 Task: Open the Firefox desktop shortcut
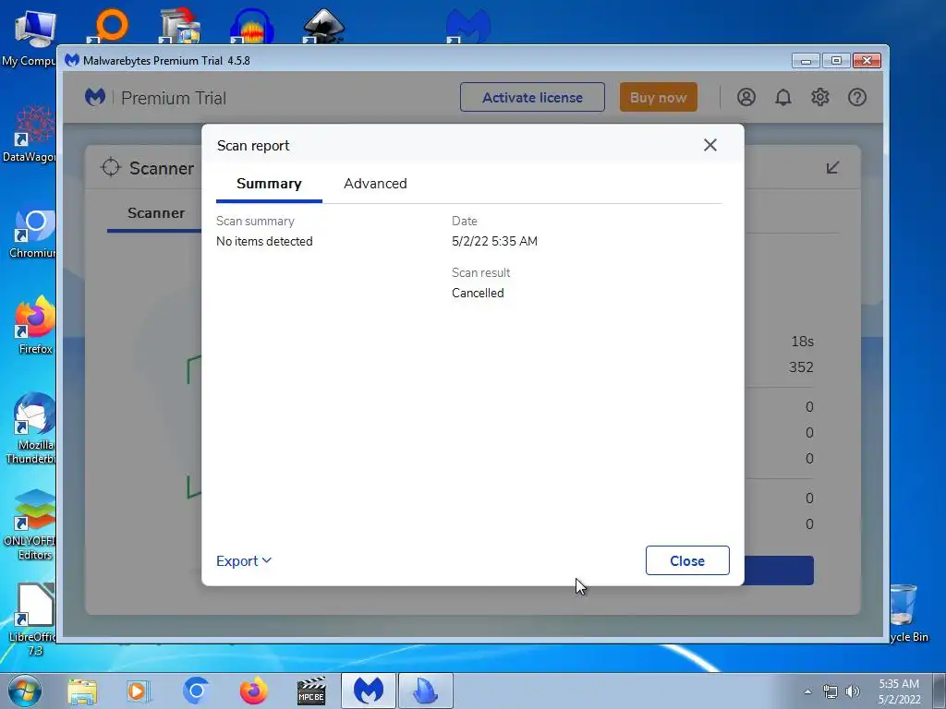(35, 324)
